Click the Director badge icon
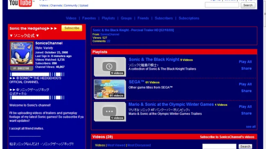266x149 pixels. [x=22, y=68]
